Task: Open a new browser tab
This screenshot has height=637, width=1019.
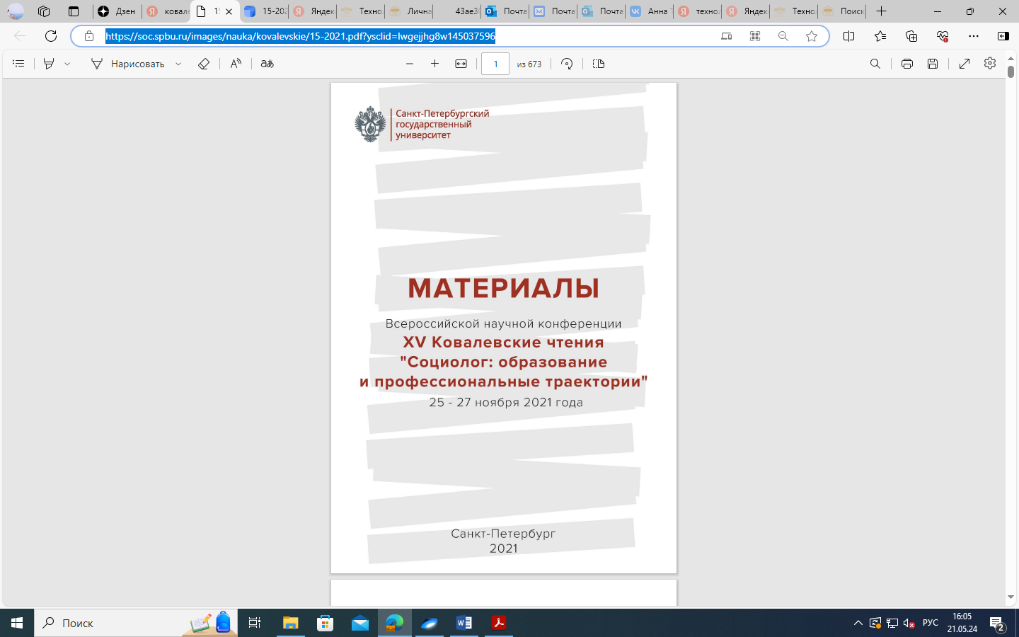Action: [881, 11]
